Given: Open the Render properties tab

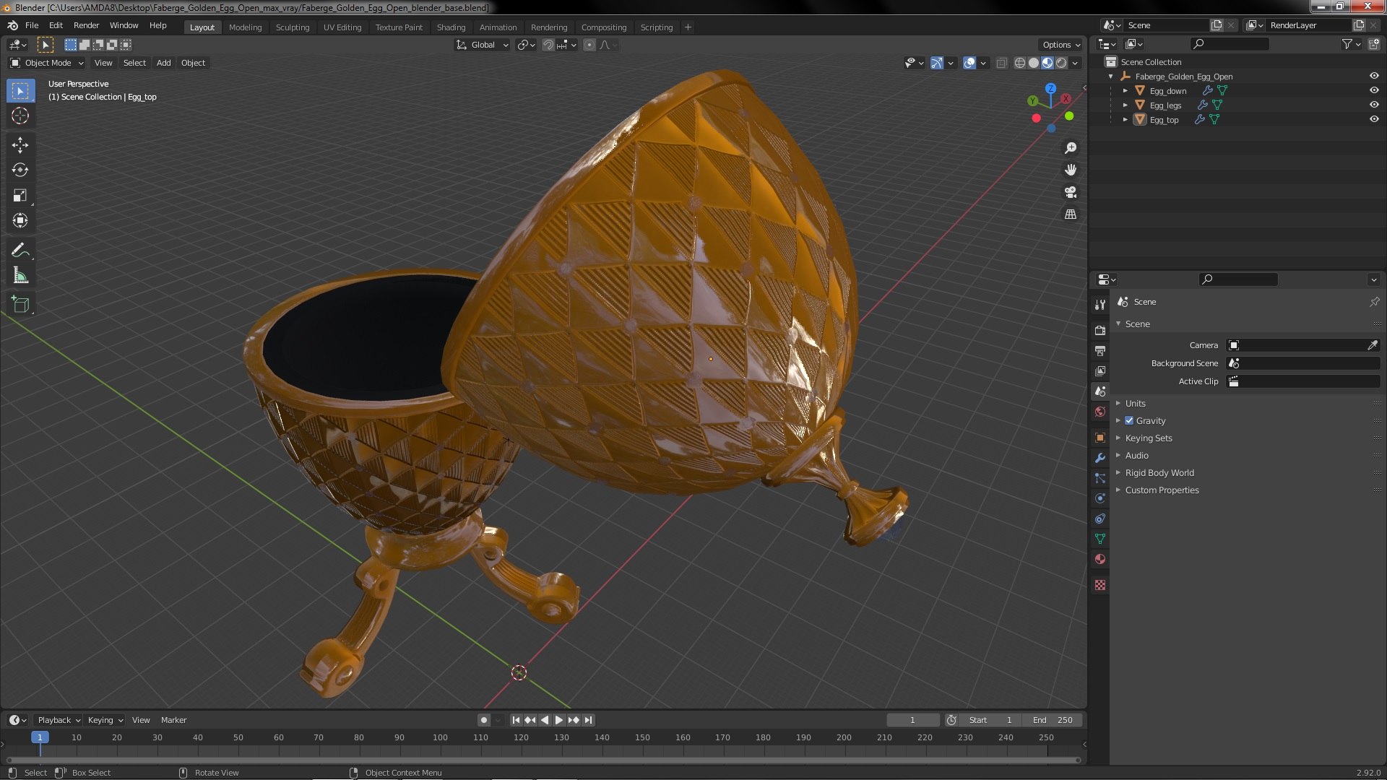Looking at the screenshot, I should [1099, 330].
